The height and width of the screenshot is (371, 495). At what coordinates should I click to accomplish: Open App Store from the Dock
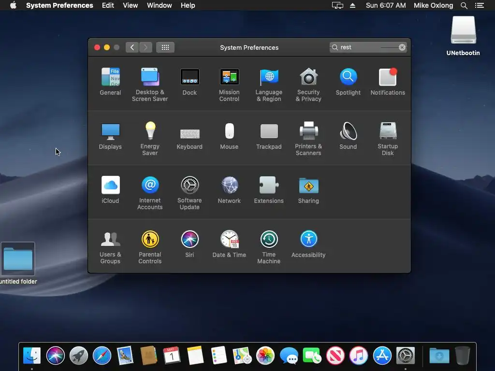(382, 356)
